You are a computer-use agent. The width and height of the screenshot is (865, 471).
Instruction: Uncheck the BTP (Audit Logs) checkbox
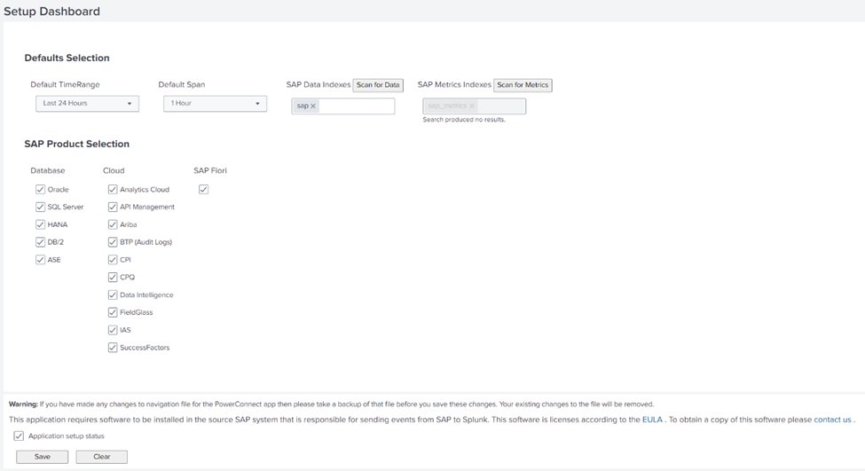(x=113, y=242)
